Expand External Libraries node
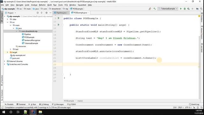The height and width of the screenshot is (115, 204). [x=5, y=61]
